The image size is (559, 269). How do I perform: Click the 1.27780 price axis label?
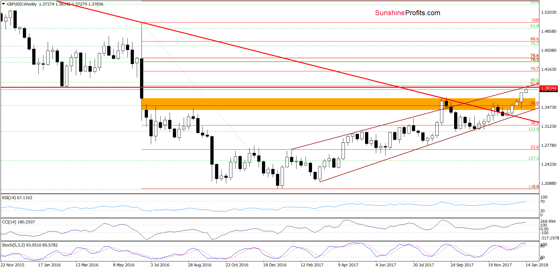[548, 145]
